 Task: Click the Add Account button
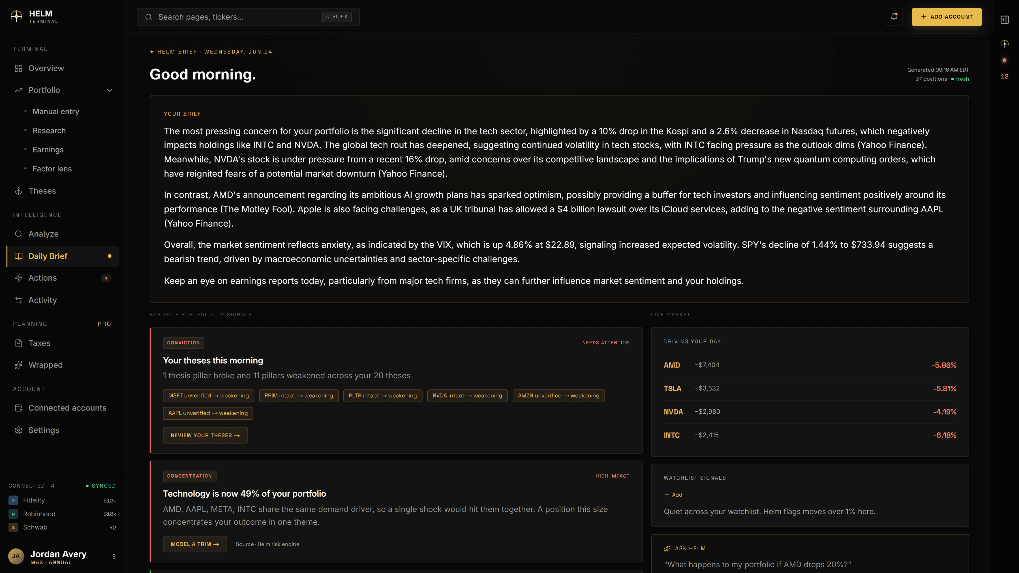pos(947,17)
